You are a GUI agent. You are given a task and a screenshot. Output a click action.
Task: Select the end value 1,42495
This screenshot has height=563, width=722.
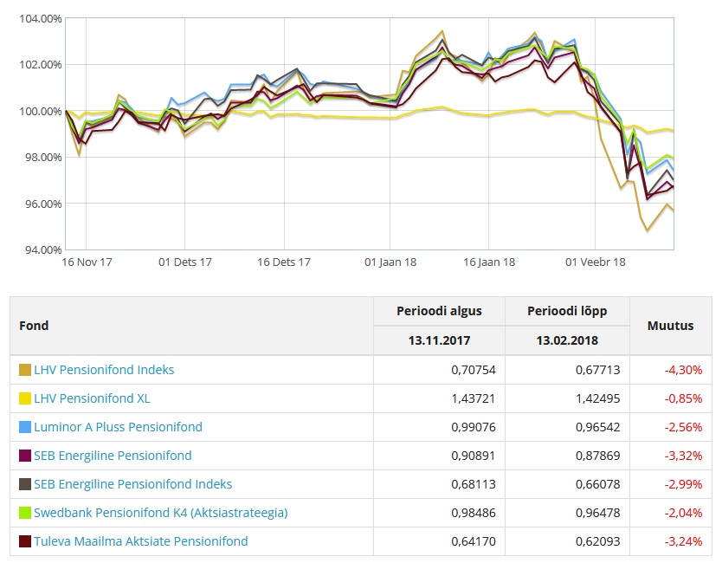pos(597,398)
